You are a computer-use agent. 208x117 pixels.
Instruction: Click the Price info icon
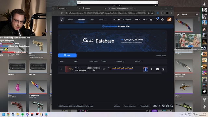click(140, 61)
